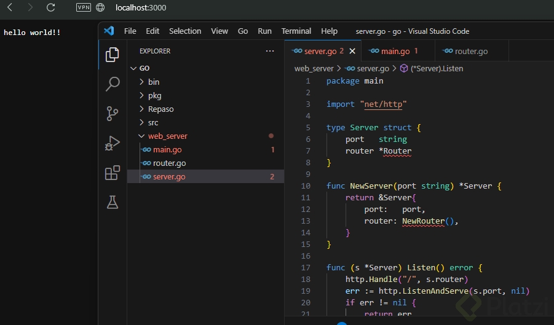Open the Source Control view
554x325 pixels.
pos(113,114)
